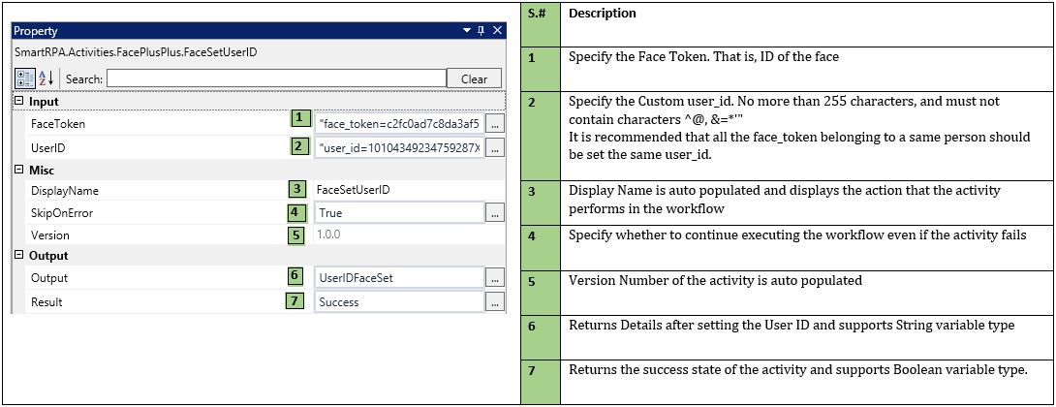Click into the property Search field
The image size is (1056, 407).
coord(275,78)
